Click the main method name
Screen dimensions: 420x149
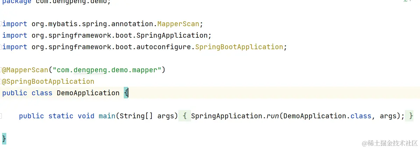point(107,116)
